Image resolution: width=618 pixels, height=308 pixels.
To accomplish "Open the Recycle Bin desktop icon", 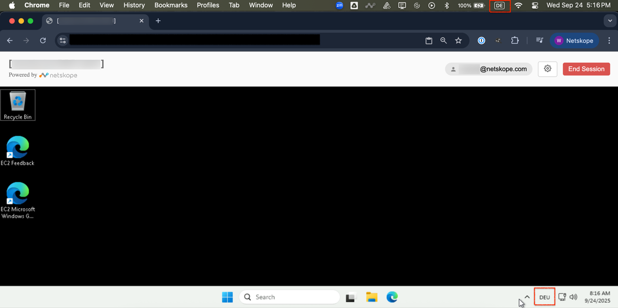I will (18, 105).
